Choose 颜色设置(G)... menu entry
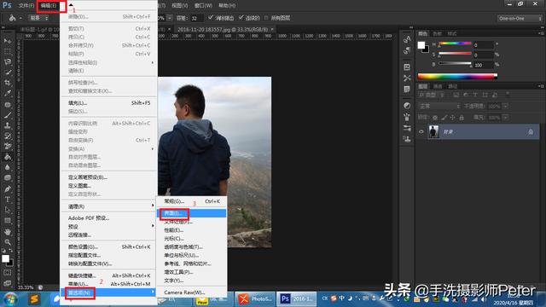The width and height of the screenshot is (546, 307). [x=108, y=246]
